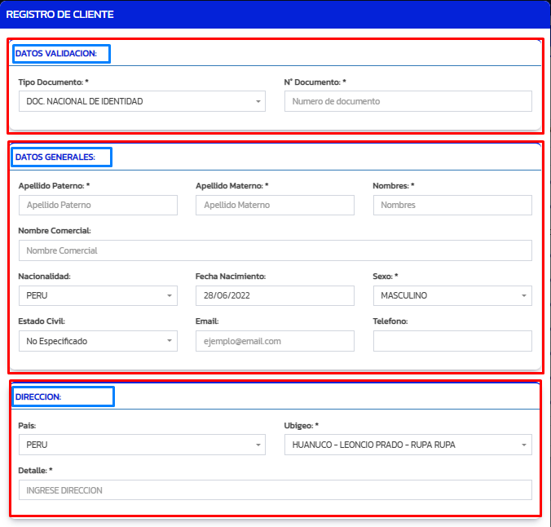The width and height of the screenshot is (551, 527).
Task: Select the Nombres input field
Action: (x=452, y=205)
